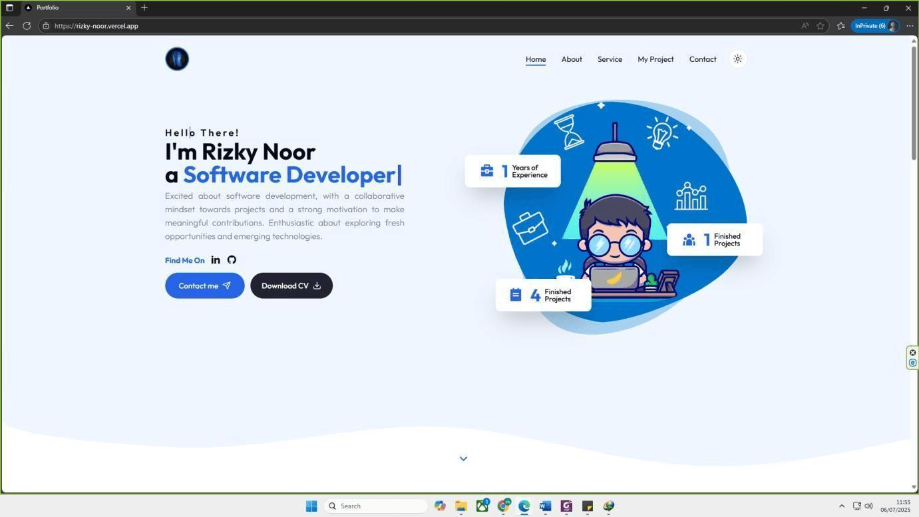Click the 4 Finished Projects card
The height and width of the screenshot is (517, 919).
[x=544, y=295]
